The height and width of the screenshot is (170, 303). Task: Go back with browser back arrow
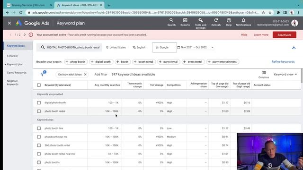tap(8, 13)
